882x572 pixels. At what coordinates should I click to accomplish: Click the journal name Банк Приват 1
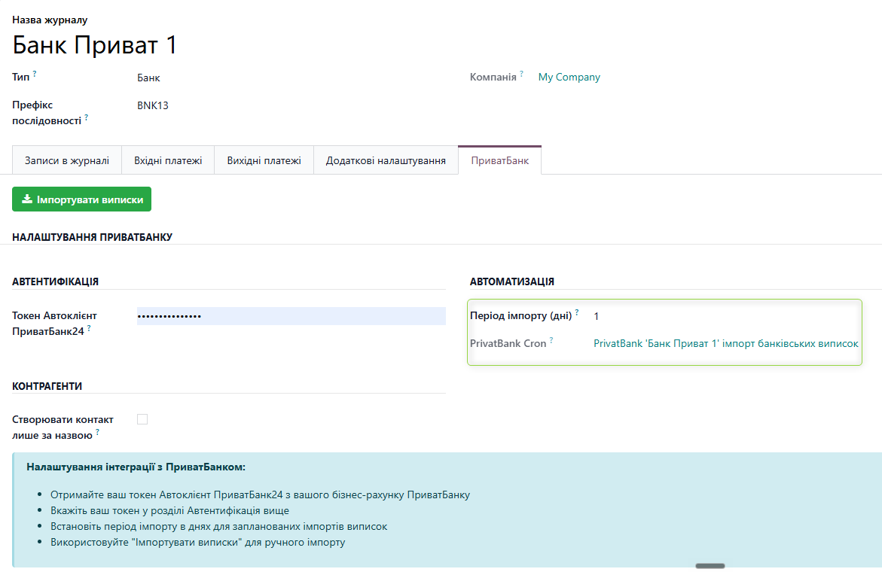(x=94, y=45)
